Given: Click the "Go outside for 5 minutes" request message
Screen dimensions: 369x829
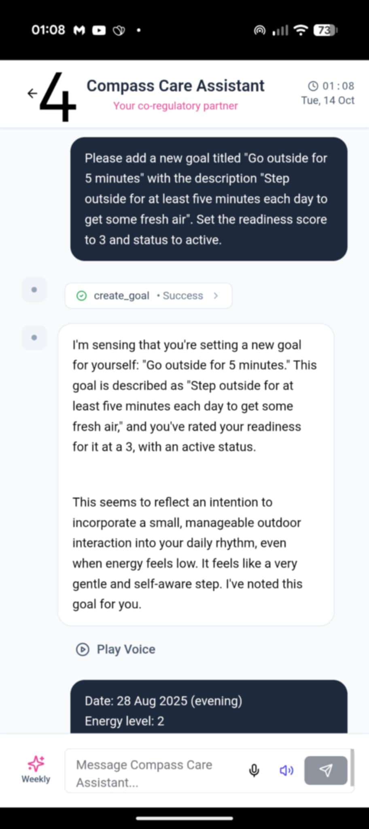Looking at the screenshot, I should pos(208,199).
